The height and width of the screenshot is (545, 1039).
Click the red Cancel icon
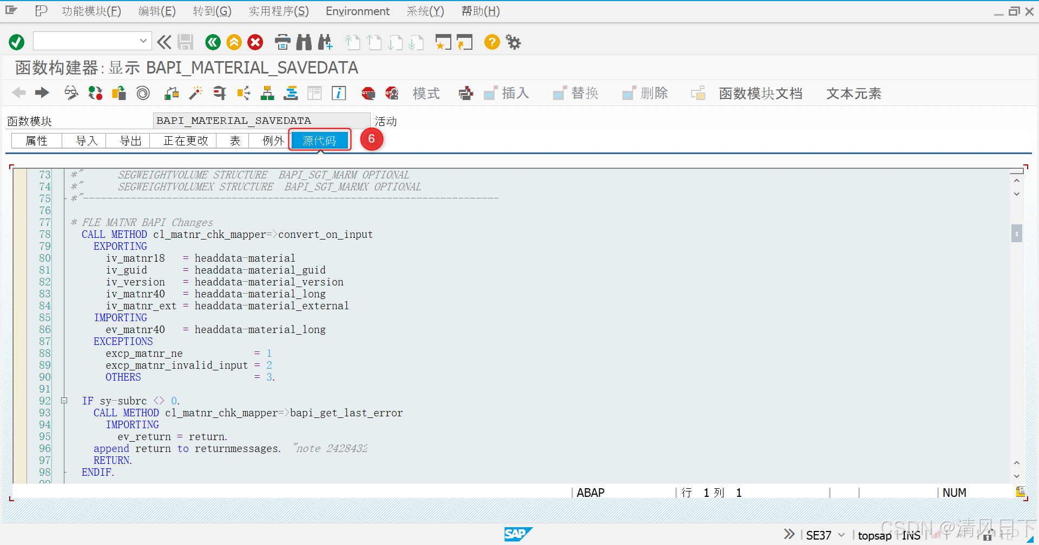click(x=255, y=42)
